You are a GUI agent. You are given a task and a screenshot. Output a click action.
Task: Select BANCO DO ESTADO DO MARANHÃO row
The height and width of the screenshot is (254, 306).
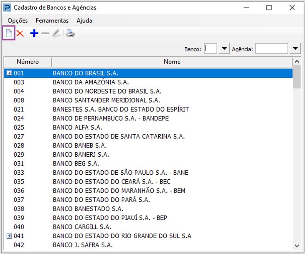click(x=148, y=190)
